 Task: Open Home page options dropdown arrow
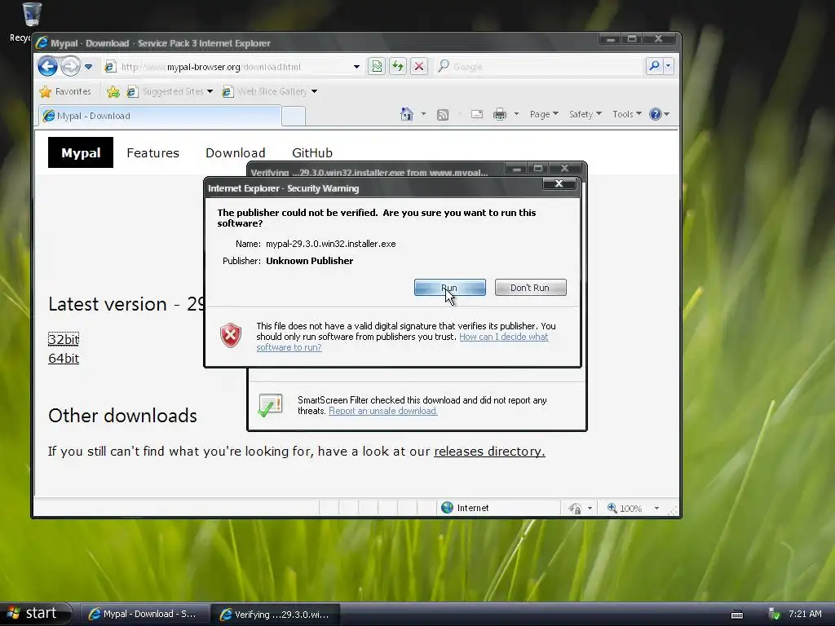tap(423, 114)
